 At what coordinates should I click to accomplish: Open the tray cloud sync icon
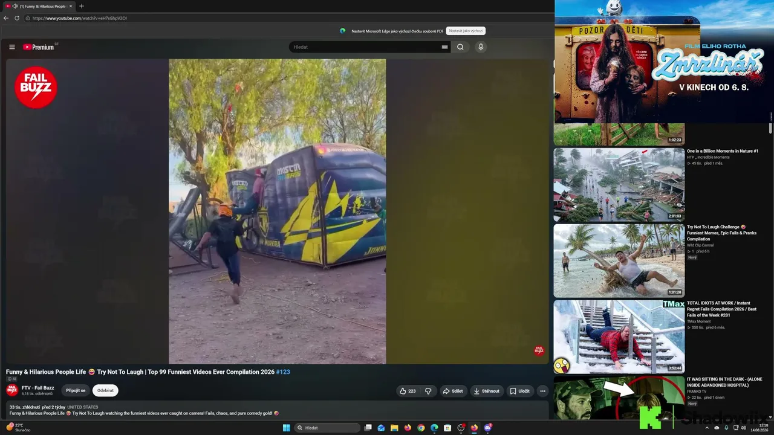(717, 428)
